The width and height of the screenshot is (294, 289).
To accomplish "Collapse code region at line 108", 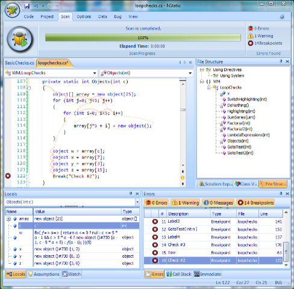I will click(29, 88).
